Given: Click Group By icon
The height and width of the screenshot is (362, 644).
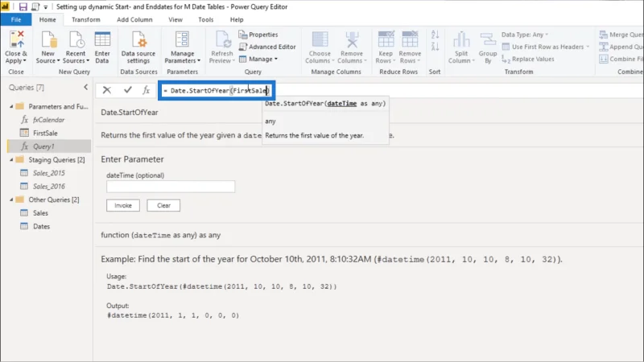Looking at the screenshot, I should click(x=488, y=39).
